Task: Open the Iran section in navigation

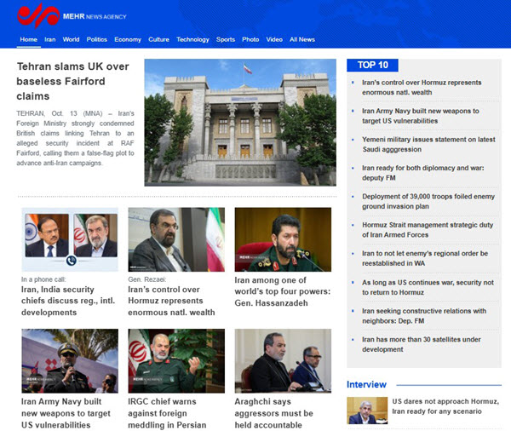Action: pyautogui.click(x=50, y=39)
